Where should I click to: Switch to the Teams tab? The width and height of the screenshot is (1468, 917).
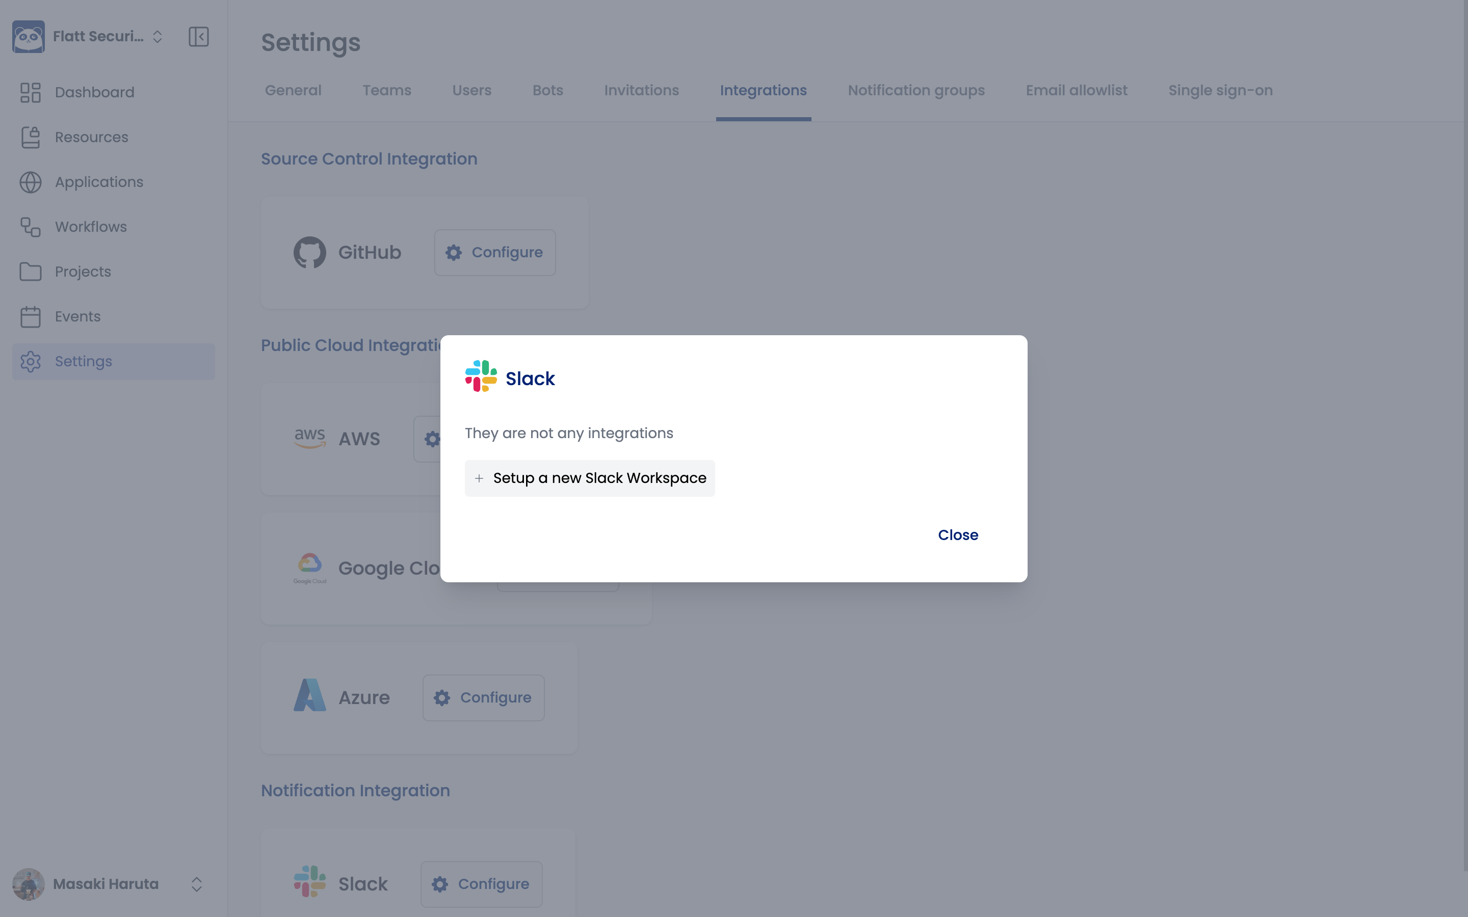pos(387,90)
